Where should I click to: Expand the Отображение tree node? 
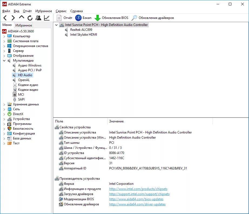coord(4,56)
